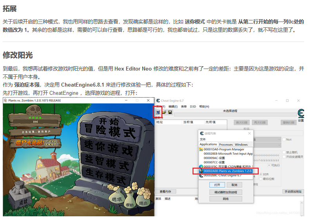Toggle the Not checkbox

pos(284,139)
